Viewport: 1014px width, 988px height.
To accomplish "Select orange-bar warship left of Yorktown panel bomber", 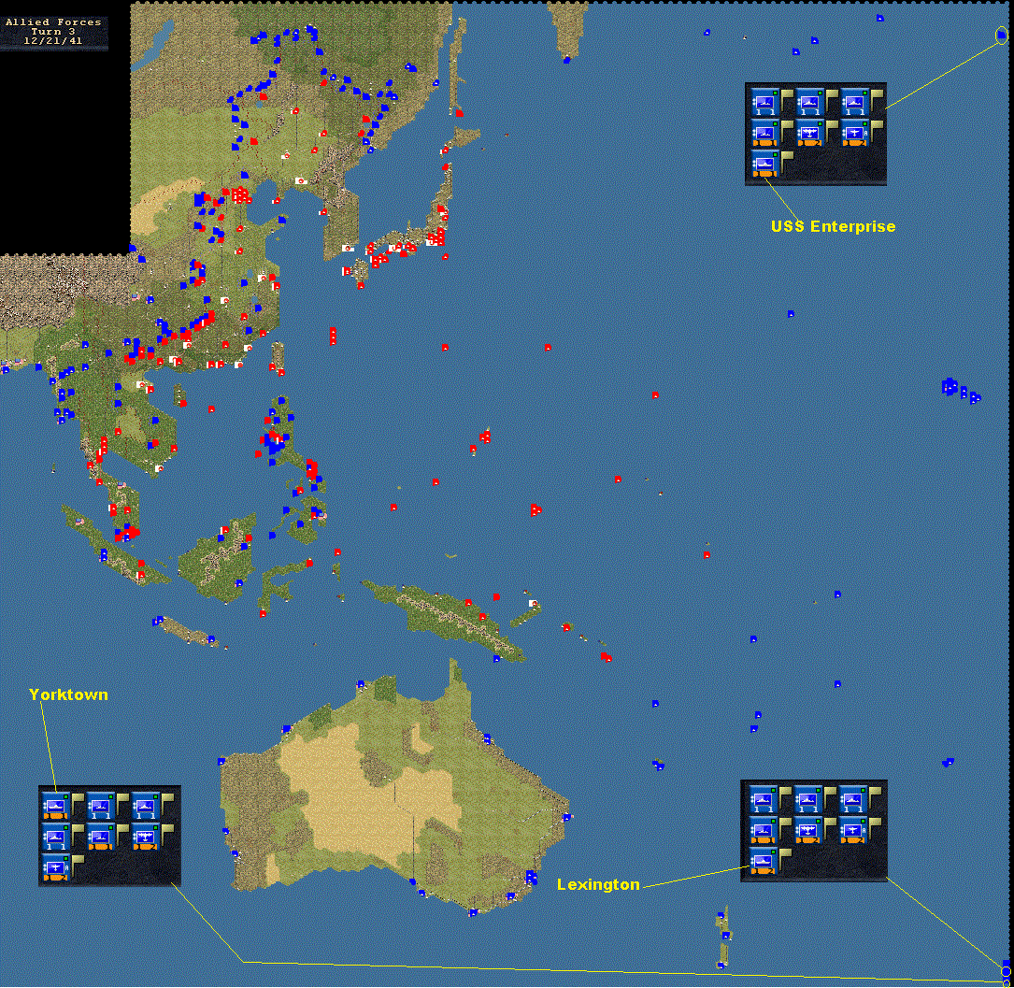I will (x=100, y=838).
